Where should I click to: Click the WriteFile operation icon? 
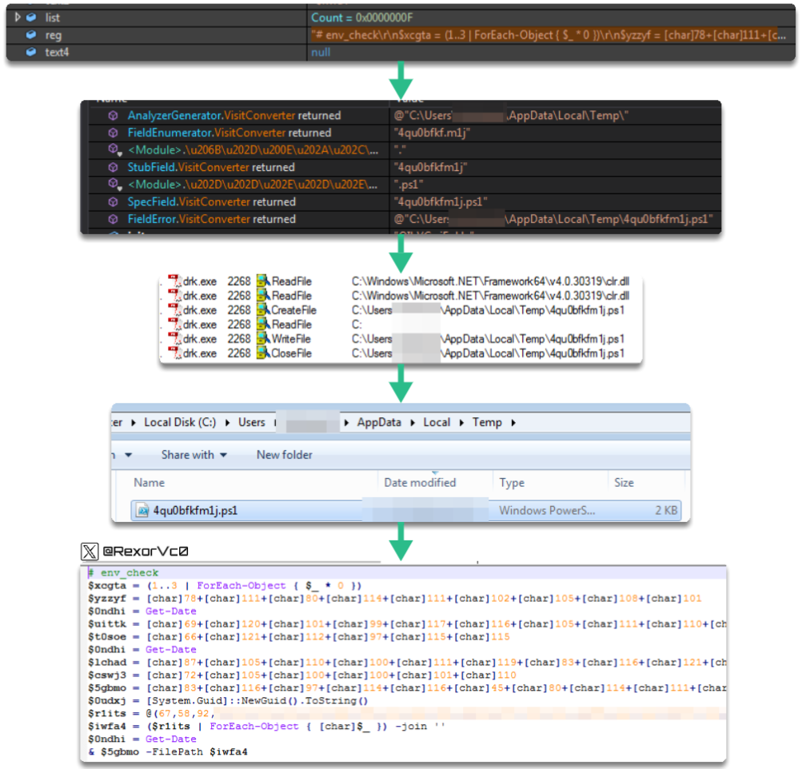point(263,339)
